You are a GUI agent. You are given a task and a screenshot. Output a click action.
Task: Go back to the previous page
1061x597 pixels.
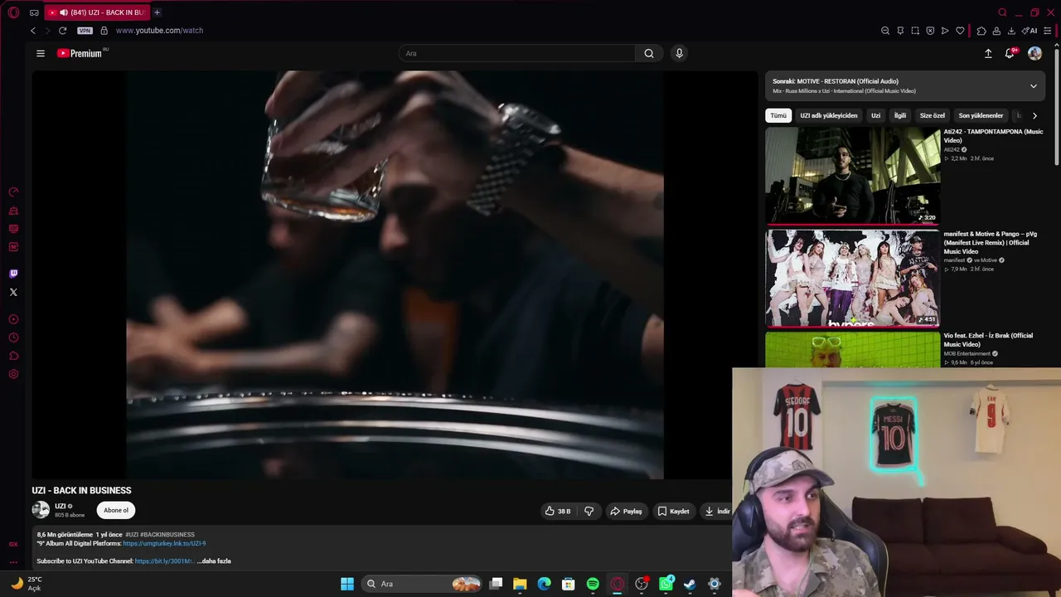click(x=33, y=31)
